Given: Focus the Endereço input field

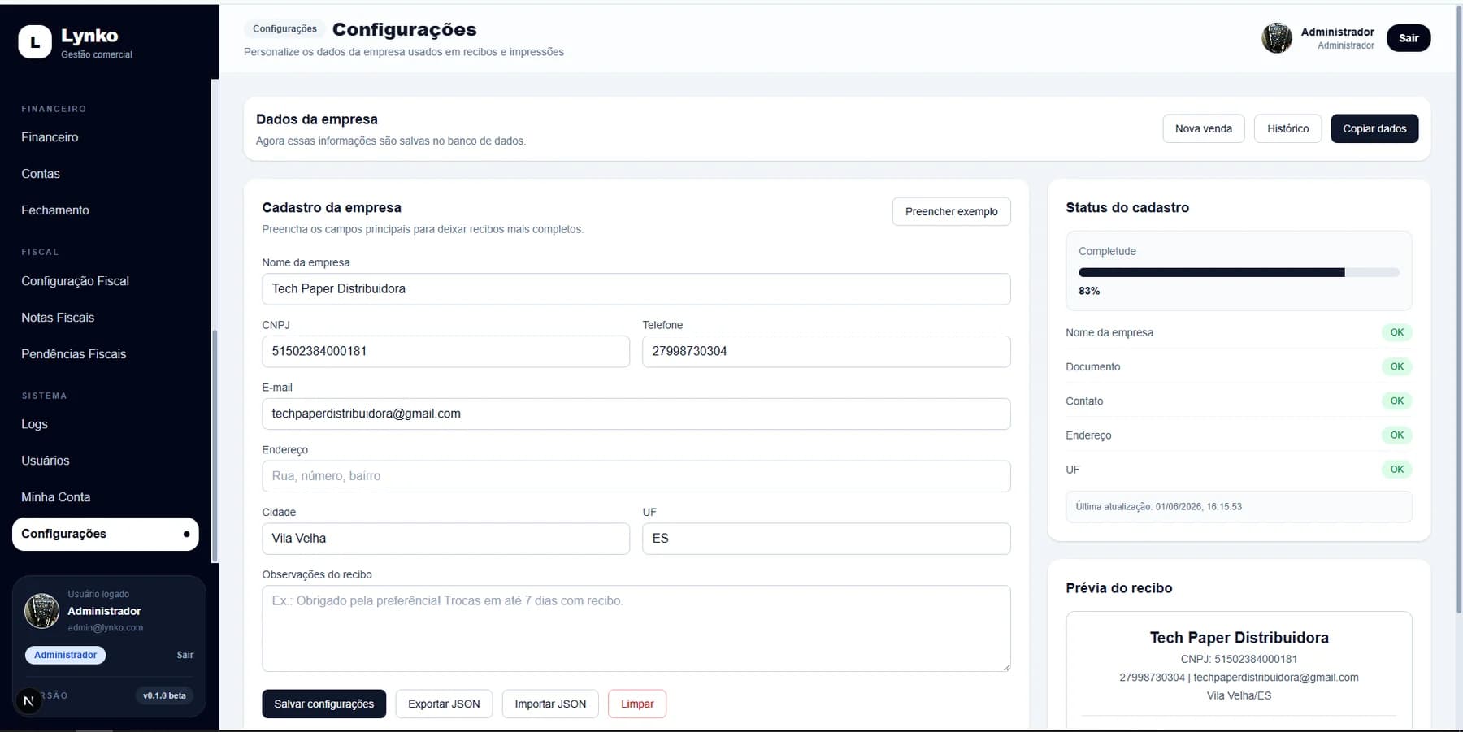Looking at the screenshot, I should click(636, 476).
